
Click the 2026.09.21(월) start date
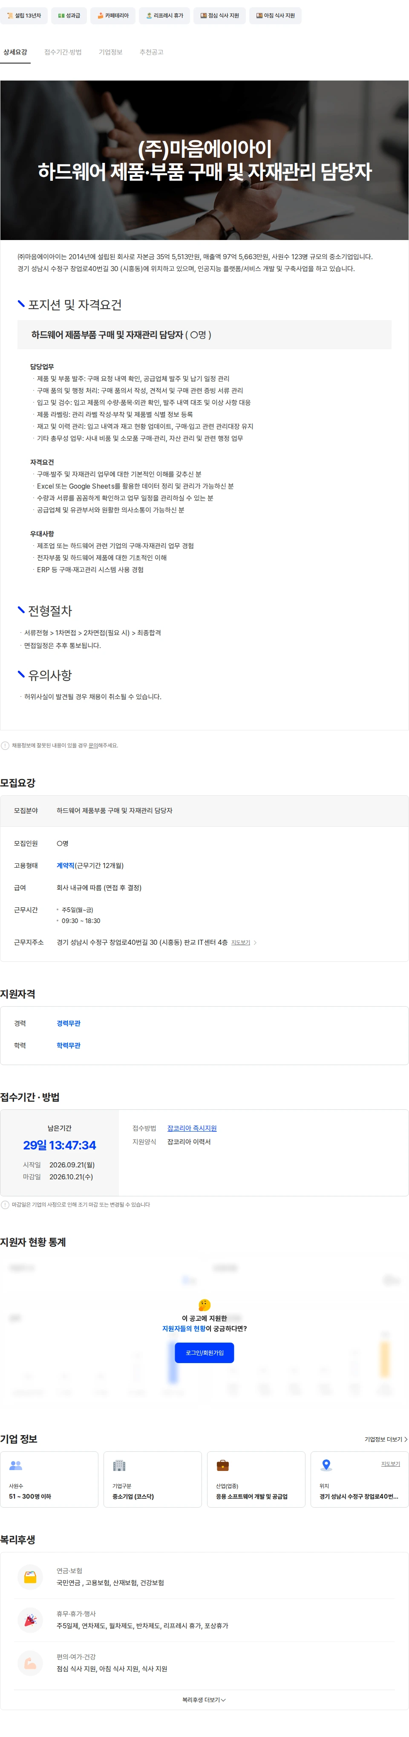pos(72,1164)
